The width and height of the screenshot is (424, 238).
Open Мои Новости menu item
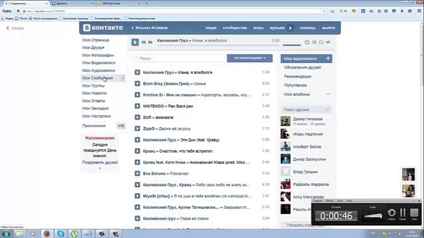coord(94,93)
